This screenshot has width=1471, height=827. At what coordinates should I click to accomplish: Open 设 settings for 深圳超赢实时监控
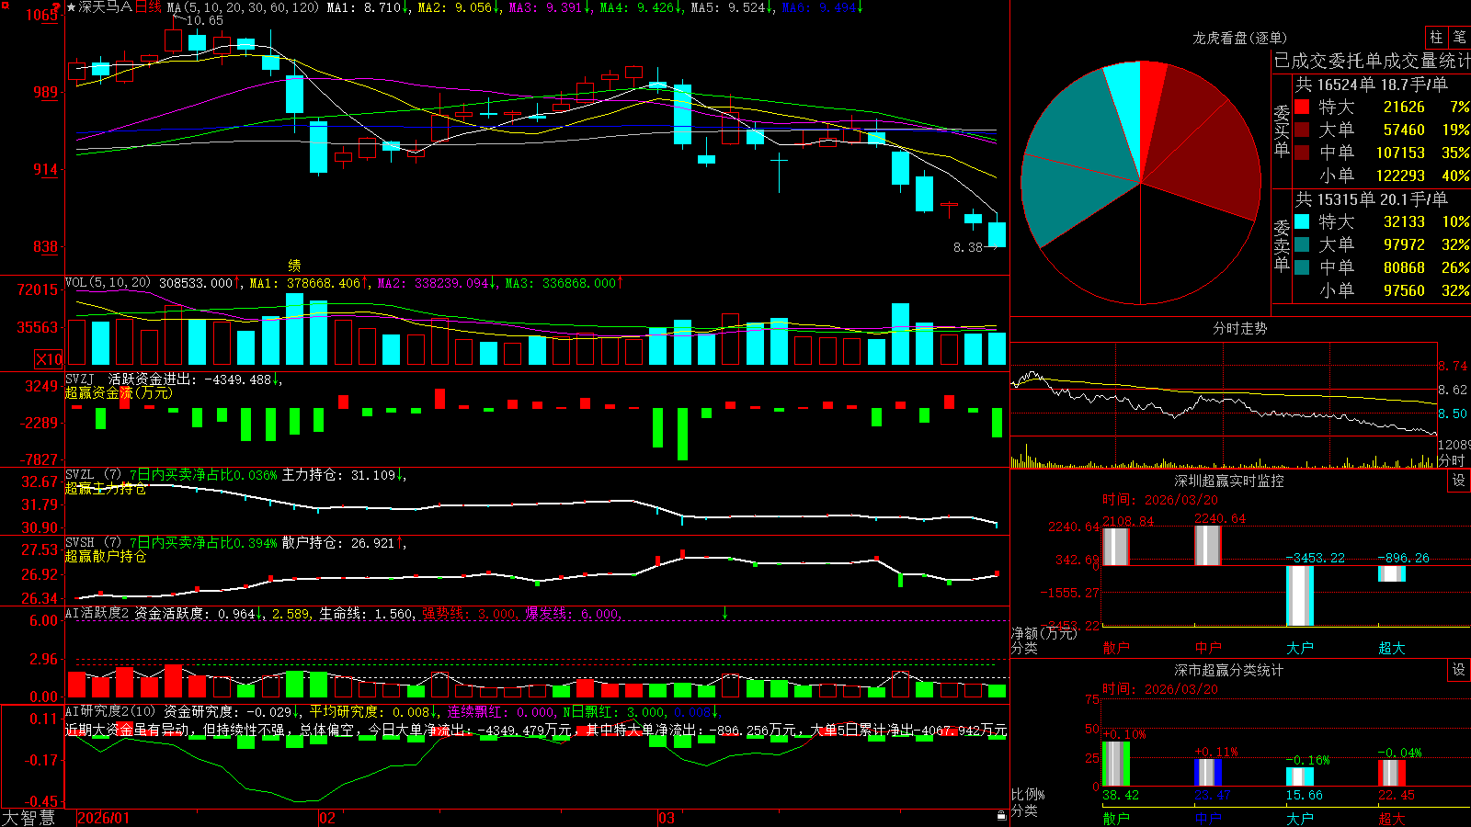(1459, 481)
